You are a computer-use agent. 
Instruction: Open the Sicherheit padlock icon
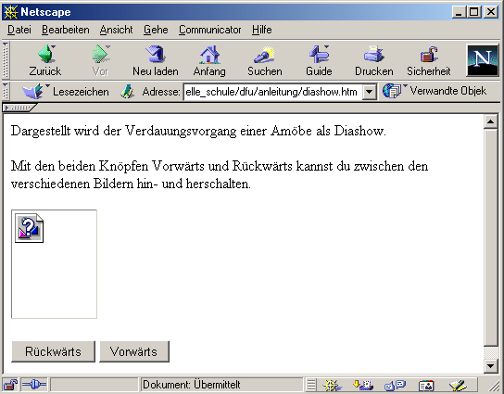pos(429,54)
